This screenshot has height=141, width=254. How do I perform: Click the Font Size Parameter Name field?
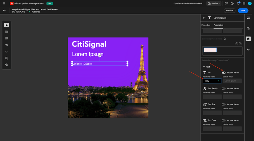(212, 113)
